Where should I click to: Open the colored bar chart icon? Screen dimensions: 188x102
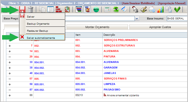[161, 9]
